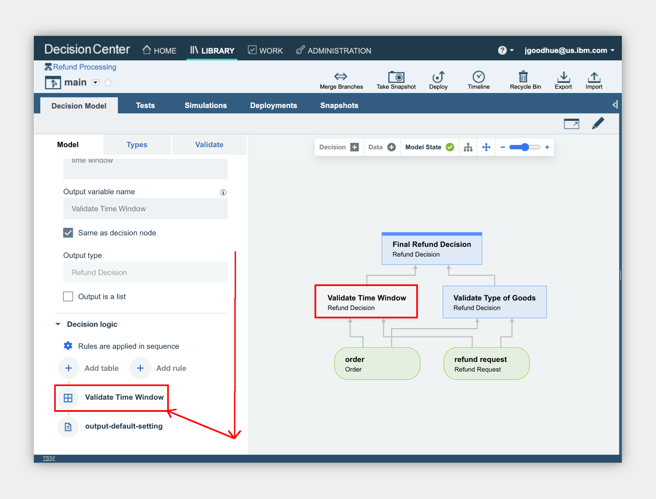The height and width of the screenshot is (499, 656).
Task: Open the decision model in a separate window
Action: [x=571, y=124]
